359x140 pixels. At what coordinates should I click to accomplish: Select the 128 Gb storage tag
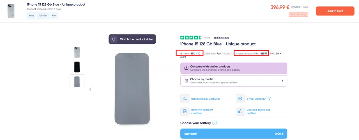click(43, 15)
